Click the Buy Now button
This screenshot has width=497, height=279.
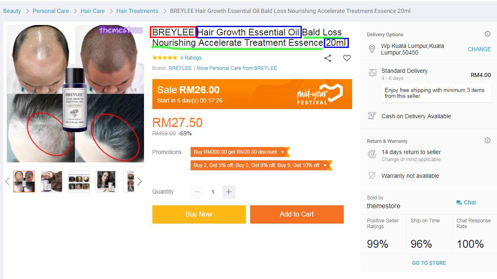coord(199,214)
